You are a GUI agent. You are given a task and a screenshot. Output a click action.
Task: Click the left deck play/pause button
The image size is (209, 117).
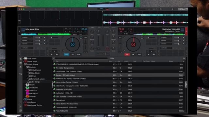[72, 54]
